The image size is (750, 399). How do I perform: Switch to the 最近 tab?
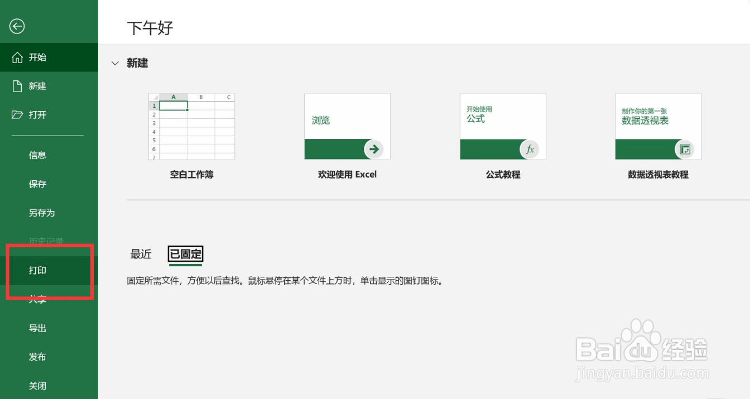tap(141, 254)
